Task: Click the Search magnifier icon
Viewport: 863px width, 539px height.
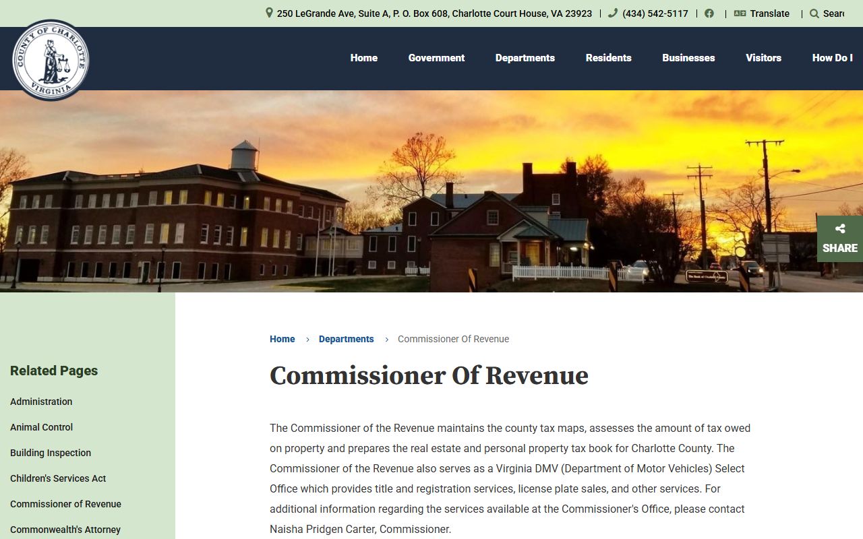Action: pos(814,13)
